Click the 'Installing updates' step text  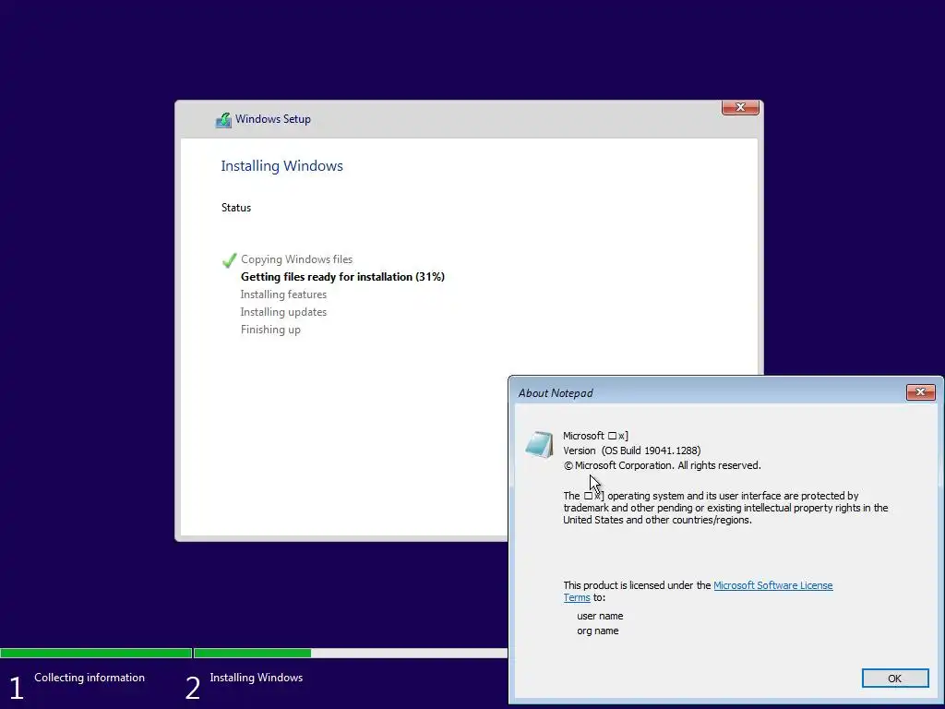(x=283, y=312)
